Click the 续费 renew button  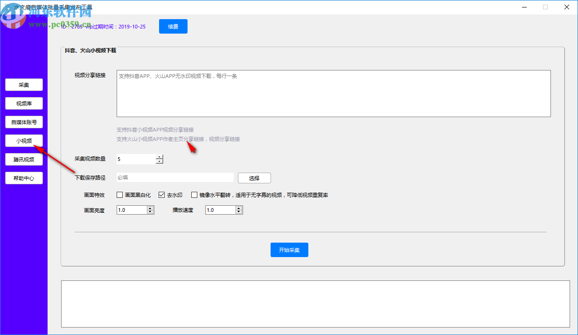click(x=173, y=27)
